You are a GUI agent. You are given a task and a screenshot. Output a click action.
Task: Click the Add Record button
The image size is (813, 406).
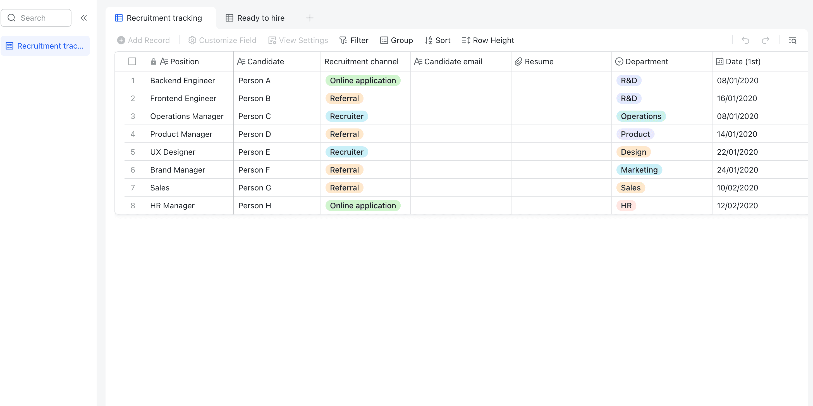pos(143,40)
